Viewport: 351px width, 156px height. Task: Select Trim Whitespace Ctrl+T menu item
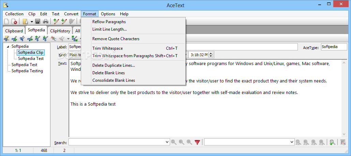click(134, 48)
